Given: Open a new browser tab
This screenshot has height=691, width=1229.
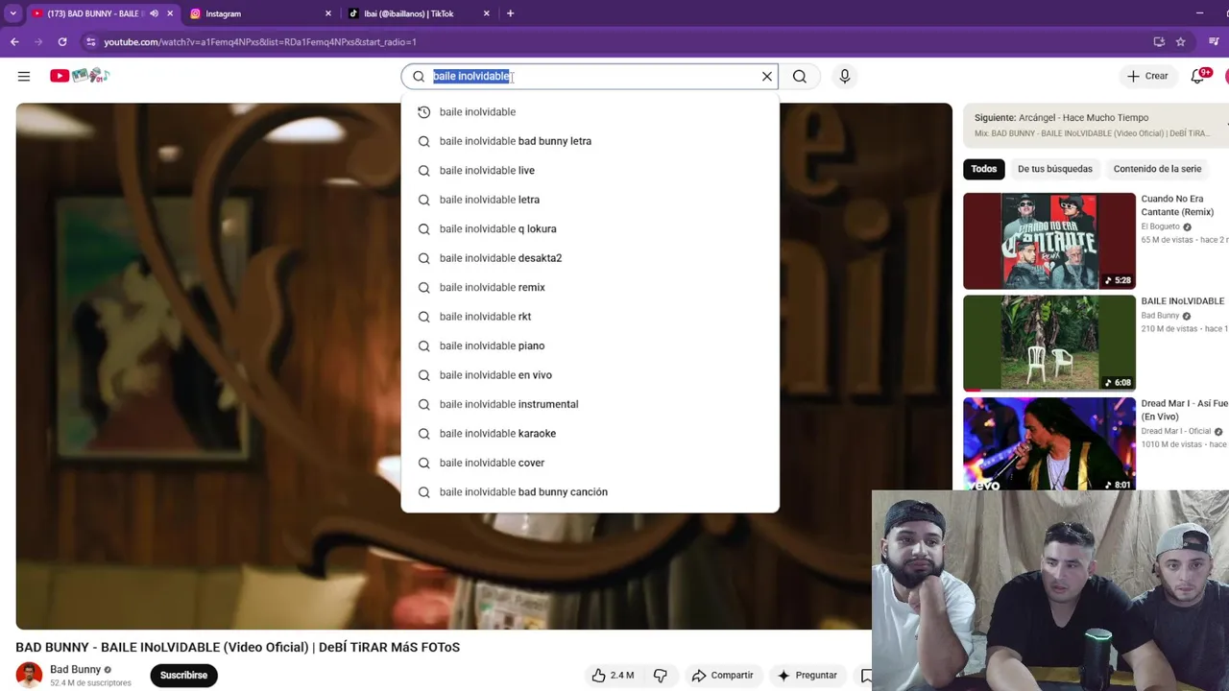Looking at the screenshot, I should pyautogui.click(x=510, y=13).
